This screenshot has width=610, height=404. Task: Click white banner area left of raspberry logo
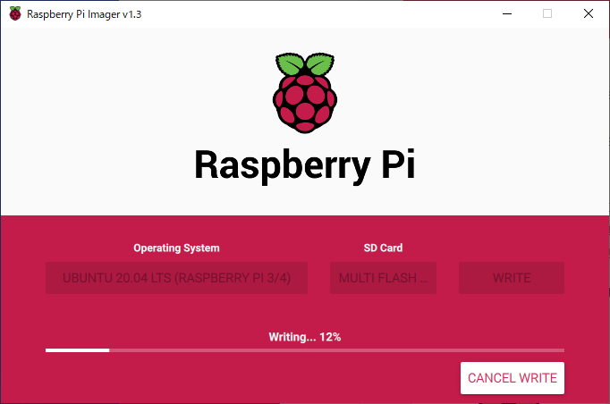click(134, 98)
